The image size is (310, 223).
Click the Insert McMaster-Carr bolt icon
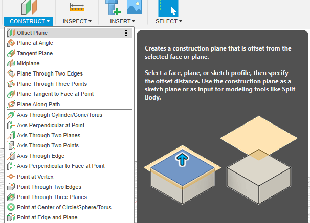[x=113, y=8]
